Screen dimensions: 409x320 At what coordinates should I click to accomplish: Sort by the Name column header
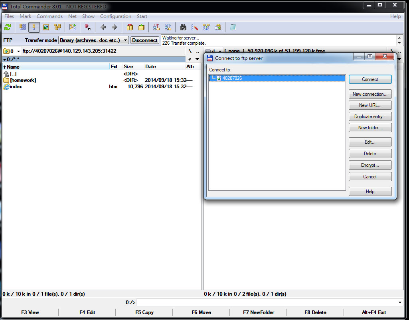click(x=56, y=67)
